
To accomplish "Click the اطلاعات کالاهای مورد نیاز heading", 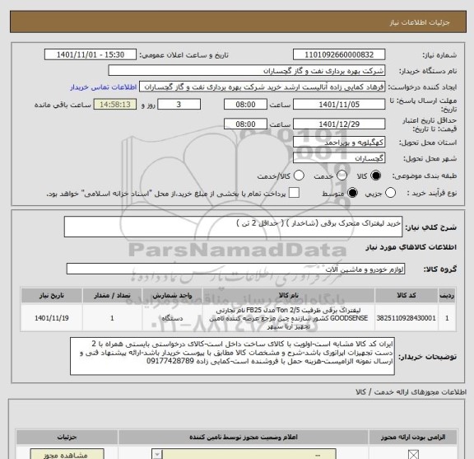I will [x=411, y=247].
